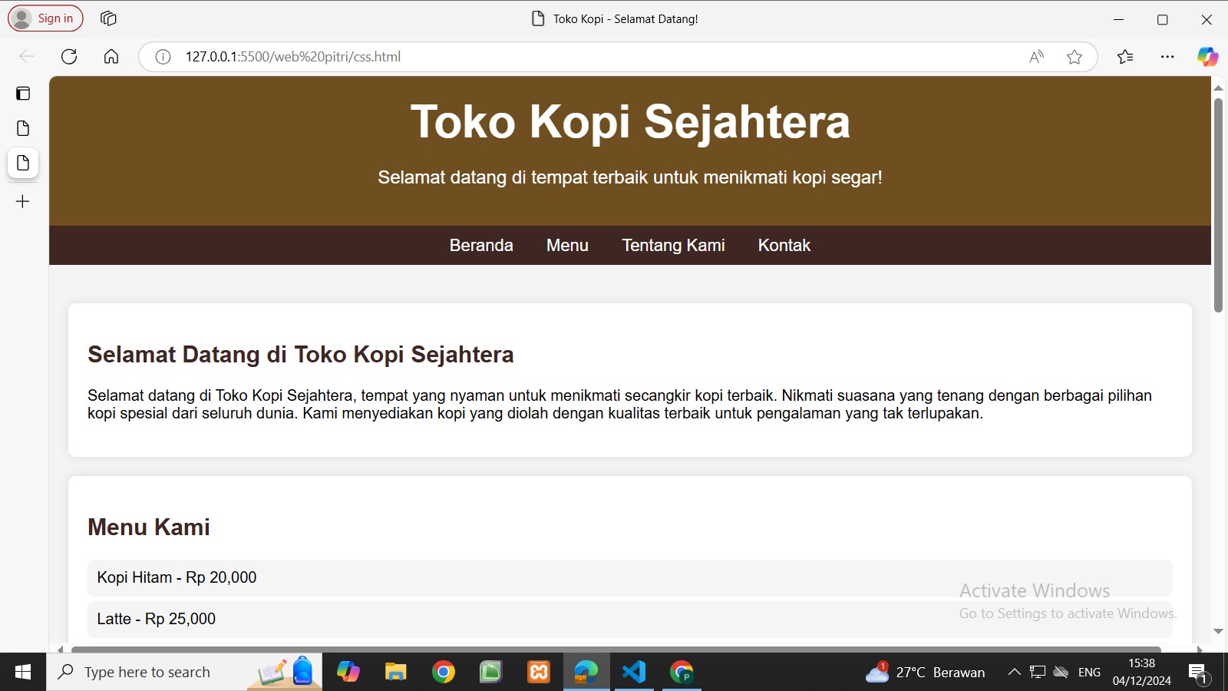Go to the browser home page
Image resolution: width=1228 pixels, height=691 pixels.
point(111,56)
